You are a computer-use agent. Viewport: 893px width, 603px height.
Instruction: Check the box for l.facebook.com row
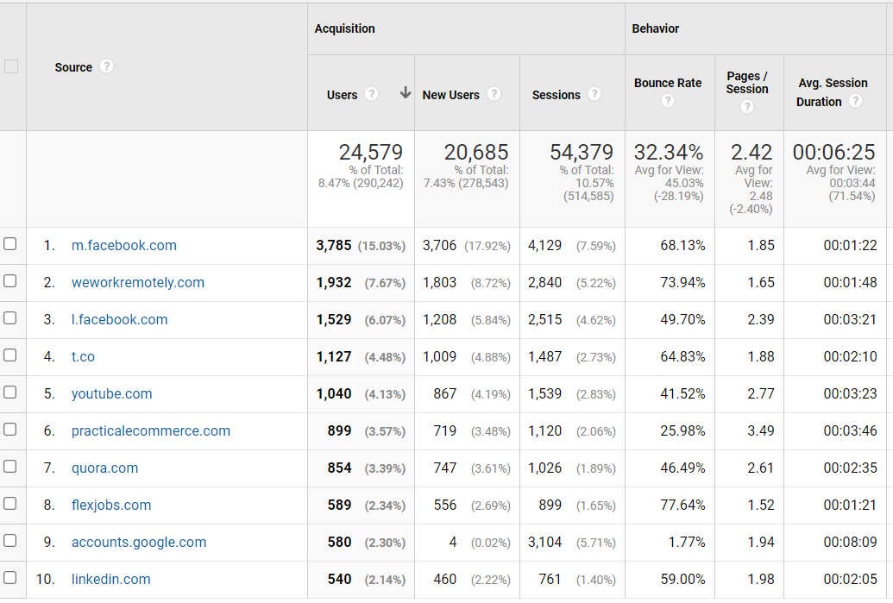(9, 317)
